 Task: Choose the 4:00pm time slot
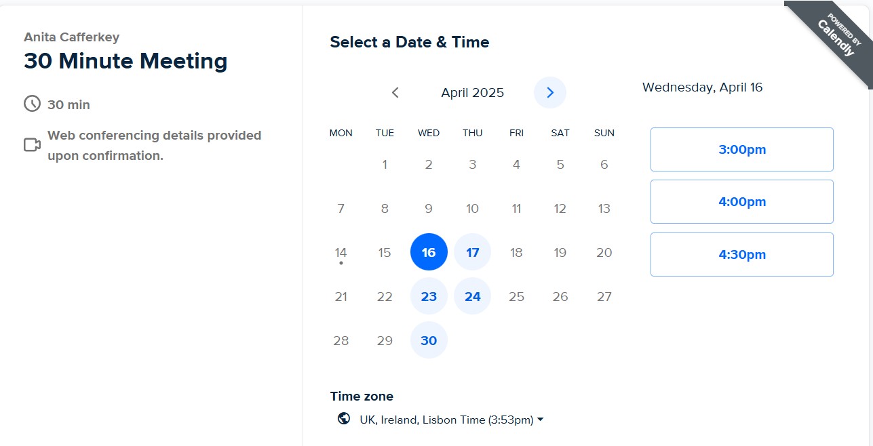[x=741, y=202]
